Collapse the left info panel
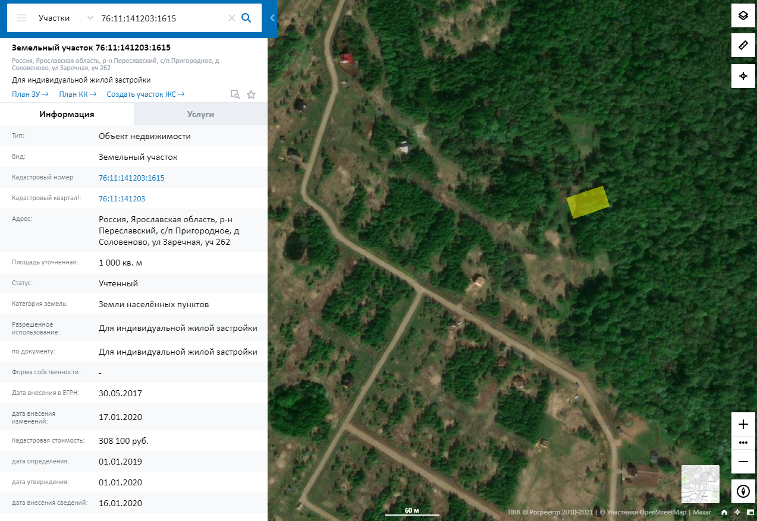Screen dimensions: 757x521 click(272, 18)
